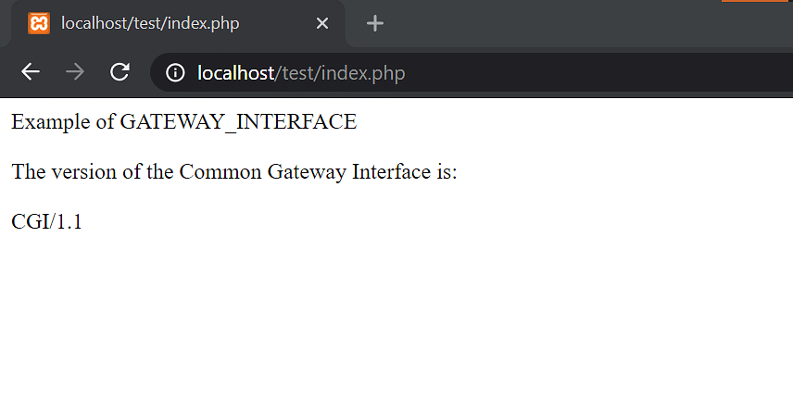This screenshot has width=793, height=412.
Task: Go forward using the forward arrow
Action: coord(75,72)
